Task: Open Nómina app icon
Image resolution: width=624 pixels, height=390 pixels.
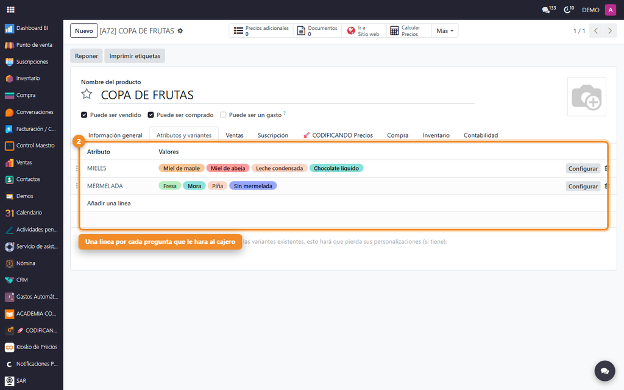Action: click(10, 263)
